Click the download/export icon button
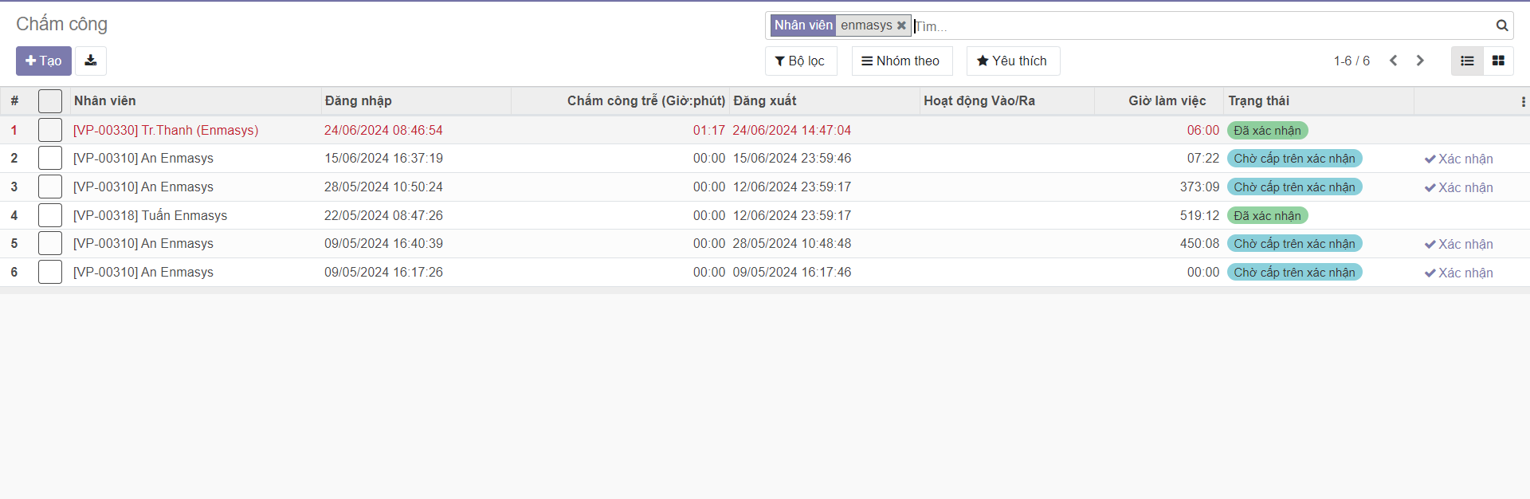This screenshot has height=499, width=1530. point(91,61)
